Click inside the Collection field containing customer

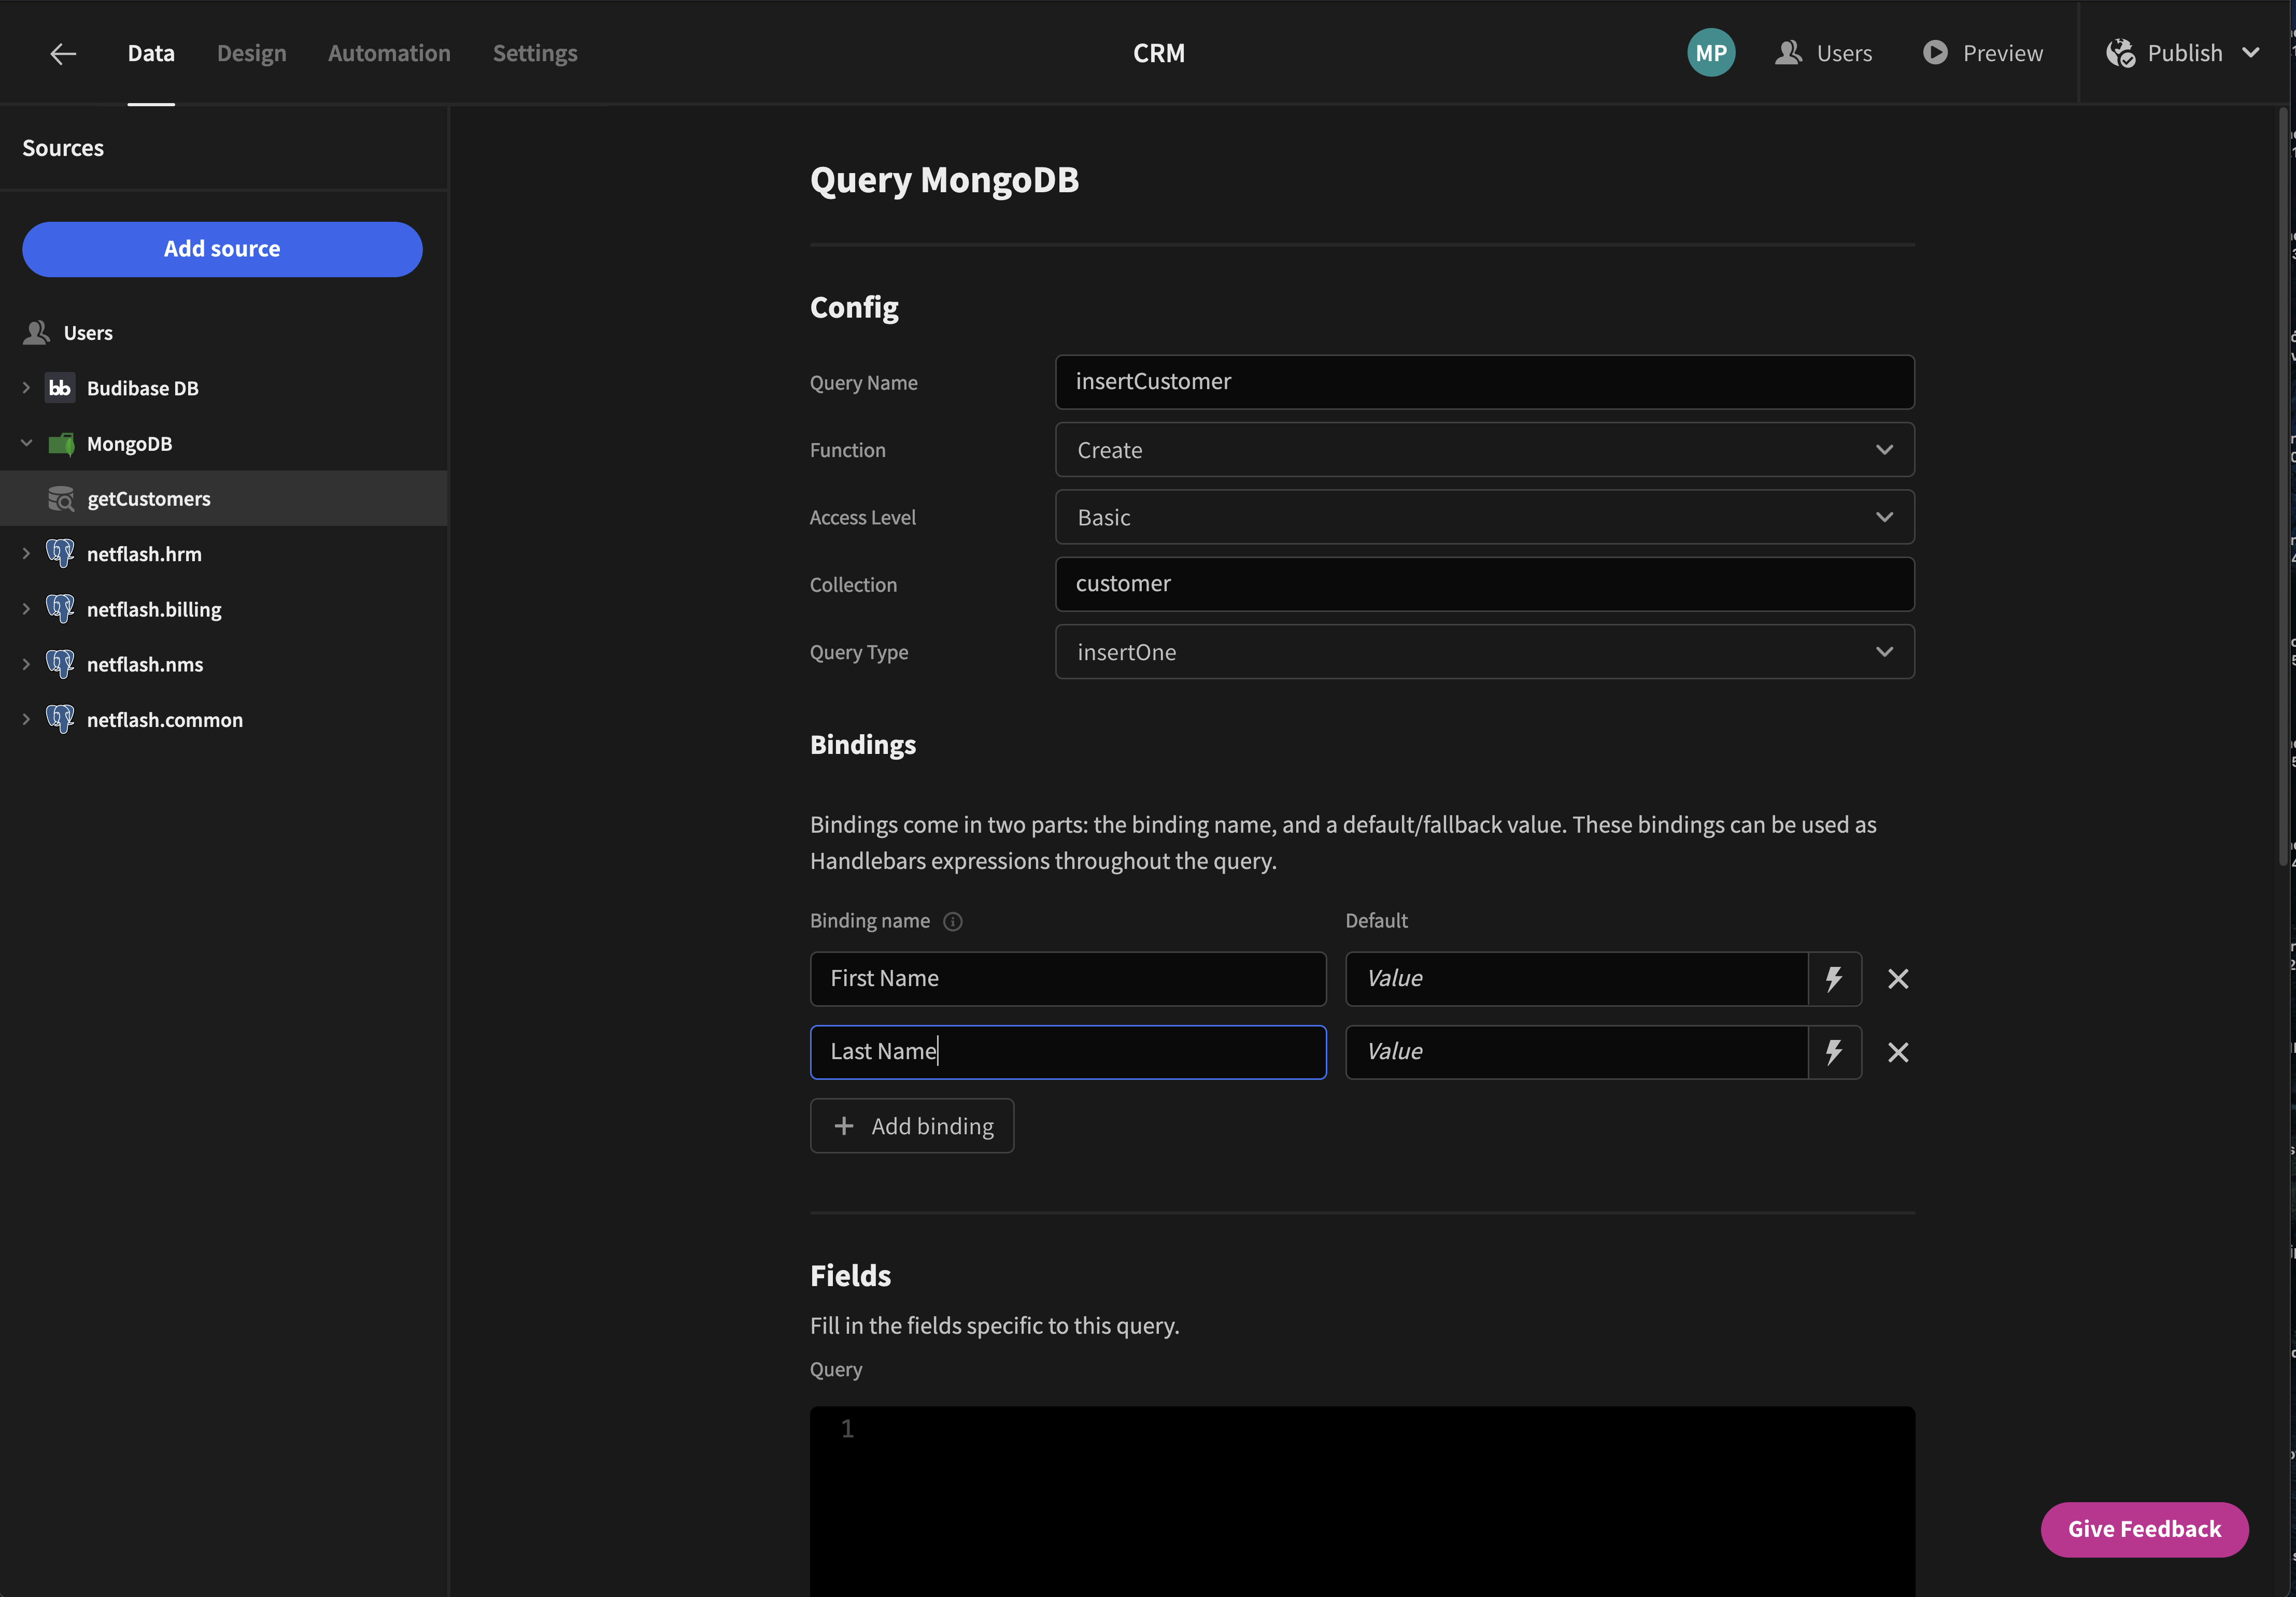coord(1483,584)
